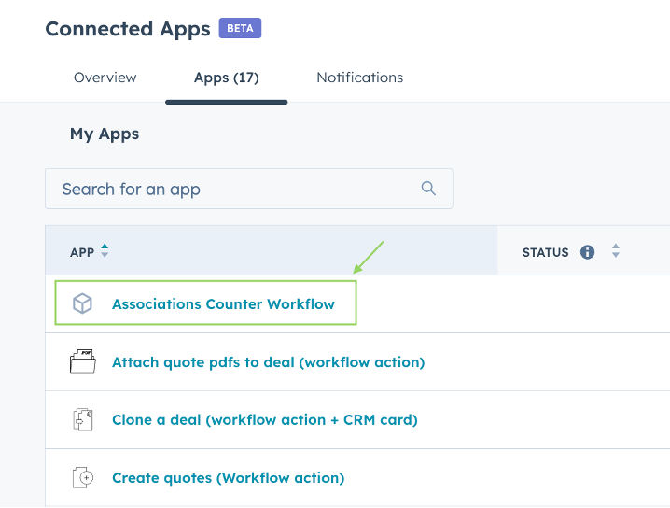Open the Clone a deal app link
This screenshot has width=670, height=508.
click(x=264, y=419)
